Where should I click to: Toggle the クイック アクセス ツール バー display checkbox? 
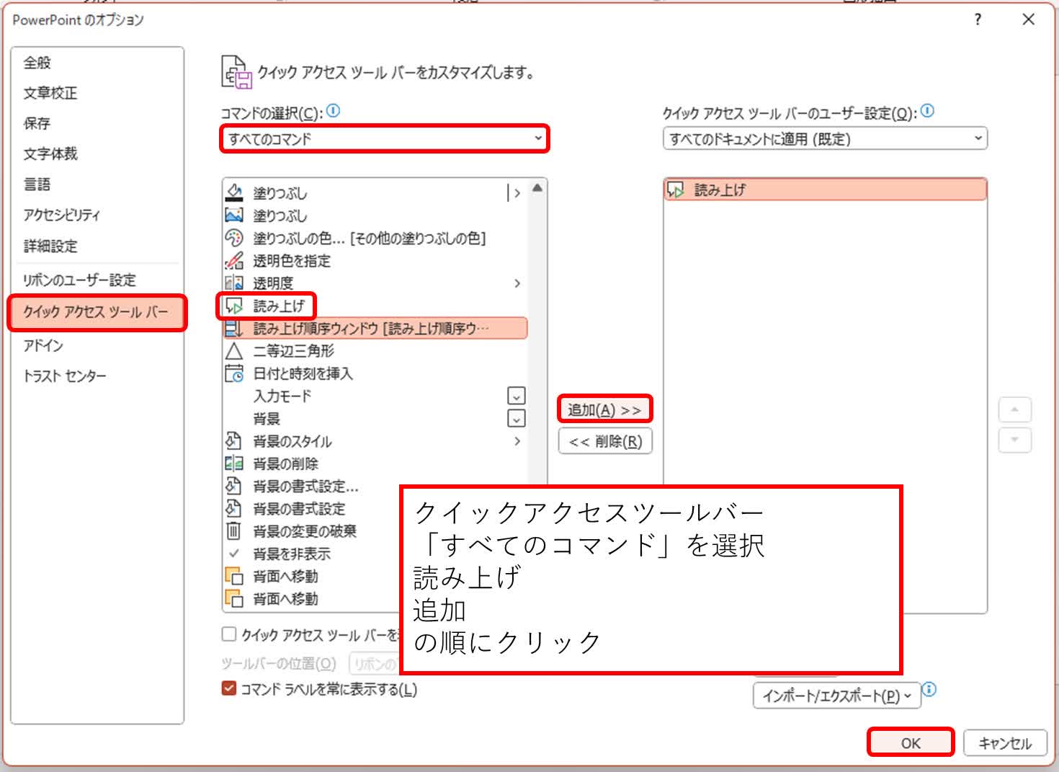coord(229,634)
